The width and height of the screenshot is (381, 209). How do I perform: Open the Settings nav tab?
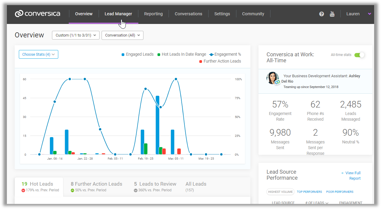pos(222,14)
